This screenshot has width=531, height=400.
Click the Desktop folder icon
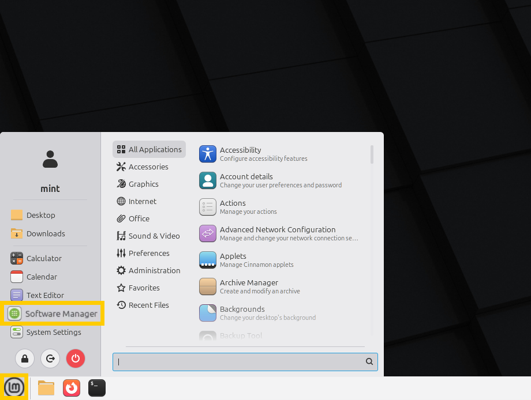tap(17, 215)
